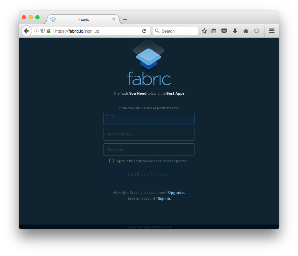Click the back navigation arrow
This screenshot has height=256, width=298.
pyautogui.click(x=27, y=31)
